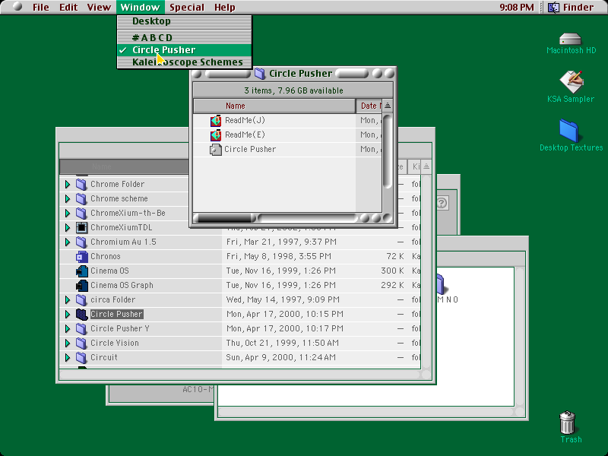Click the help question mark icon in back window

(442, 203)
